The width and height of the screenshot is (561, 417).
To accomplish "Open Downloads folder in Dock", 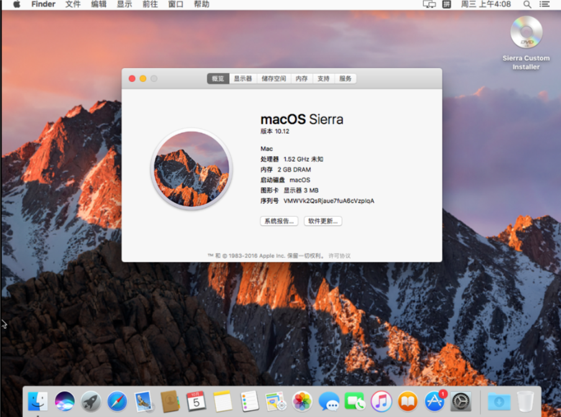I will [x=499, y=401].
